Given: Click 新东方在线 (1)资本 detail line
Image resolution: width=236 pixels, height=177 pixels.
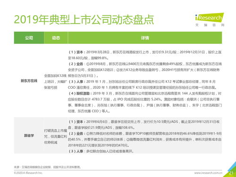Looking at the screenshot, I should click(145, 55).
